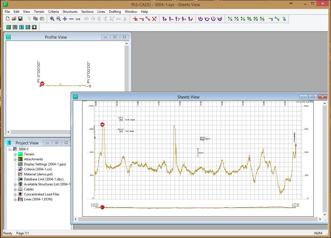Viewport: 331px width, 238px height.
Task: Click the first green view icon in second toolbar
Action: click(8, 27)
